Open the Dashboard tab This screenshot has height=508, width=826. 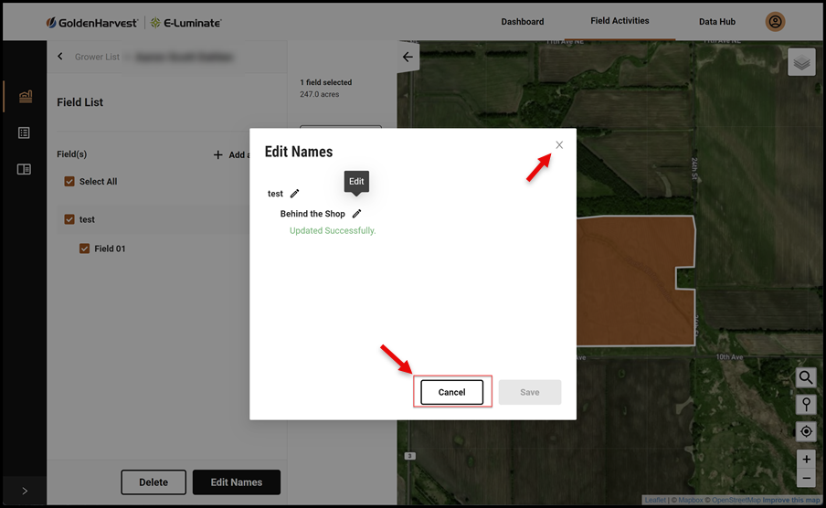click(x=523, y=22)
